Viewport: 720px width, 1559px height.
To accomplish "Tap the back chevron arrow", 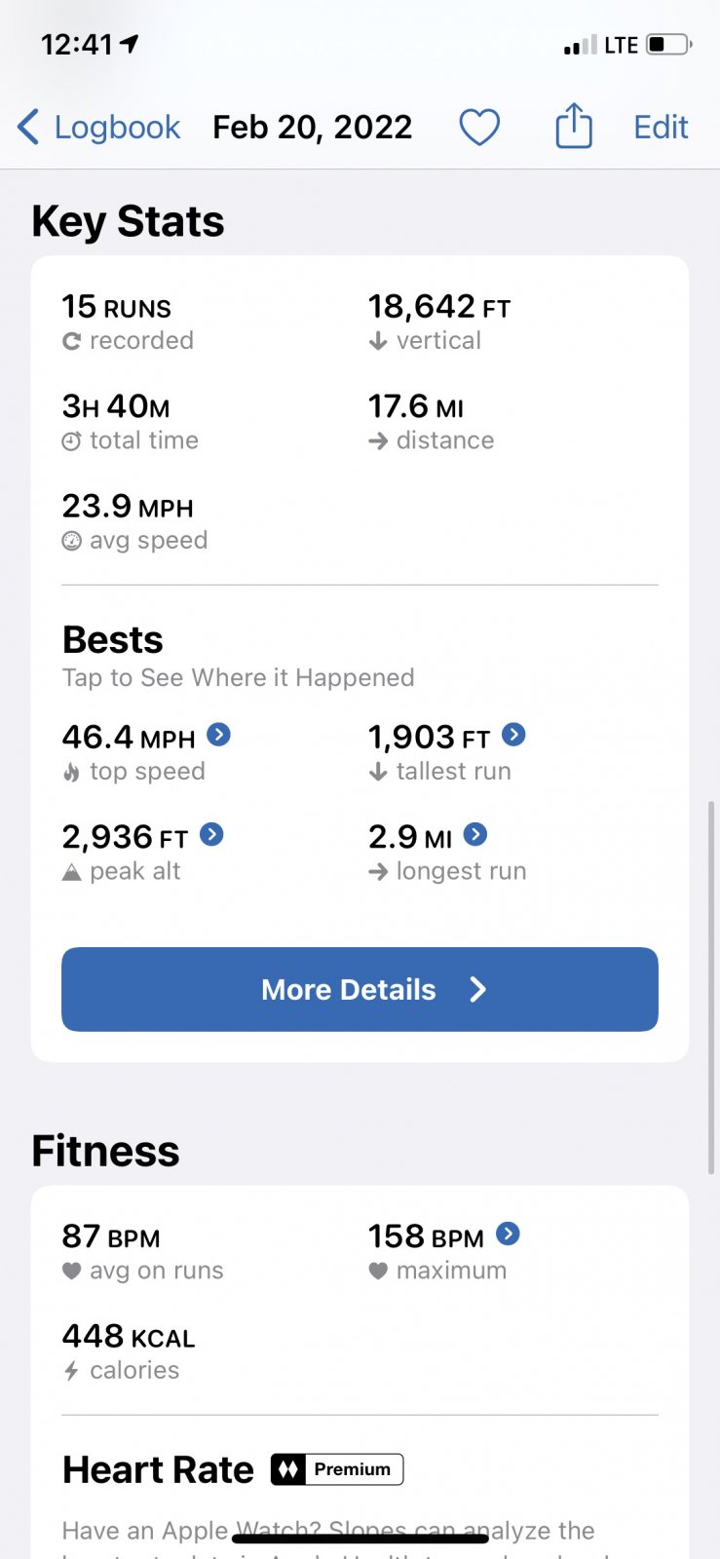I will click(x=28, y=128).
